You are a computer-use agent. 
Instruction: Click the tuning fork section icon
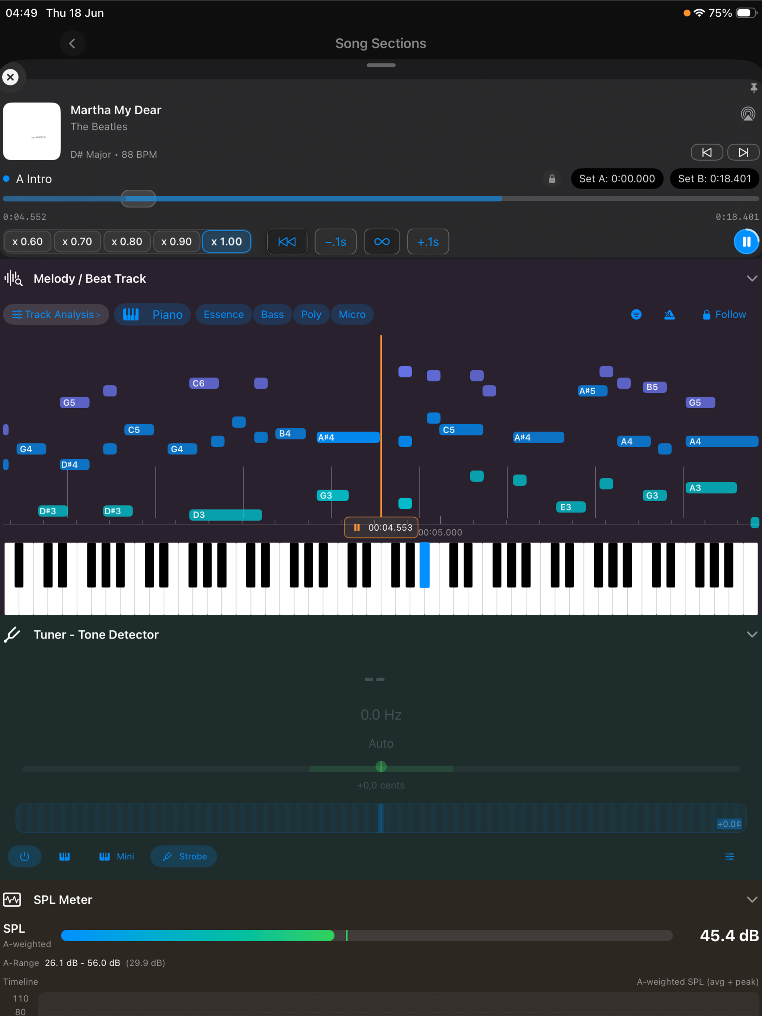[12, 634]
